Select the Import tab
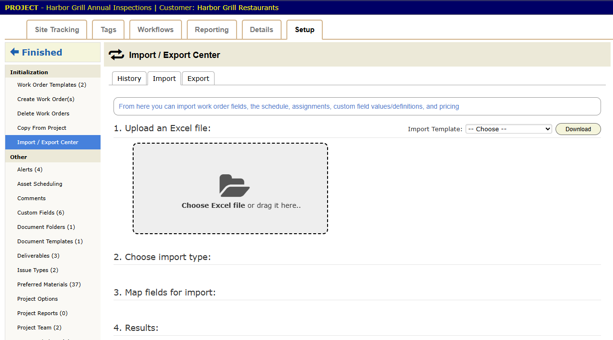The height and width of the screenshot is (340, 613). coord(164,79)
